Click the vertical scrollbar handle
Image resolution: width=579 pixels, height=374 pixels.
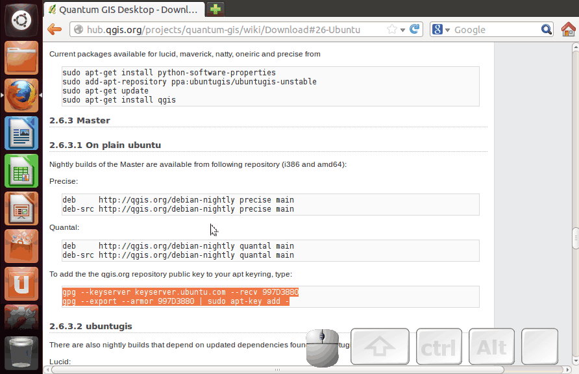(x=575, y=238)
